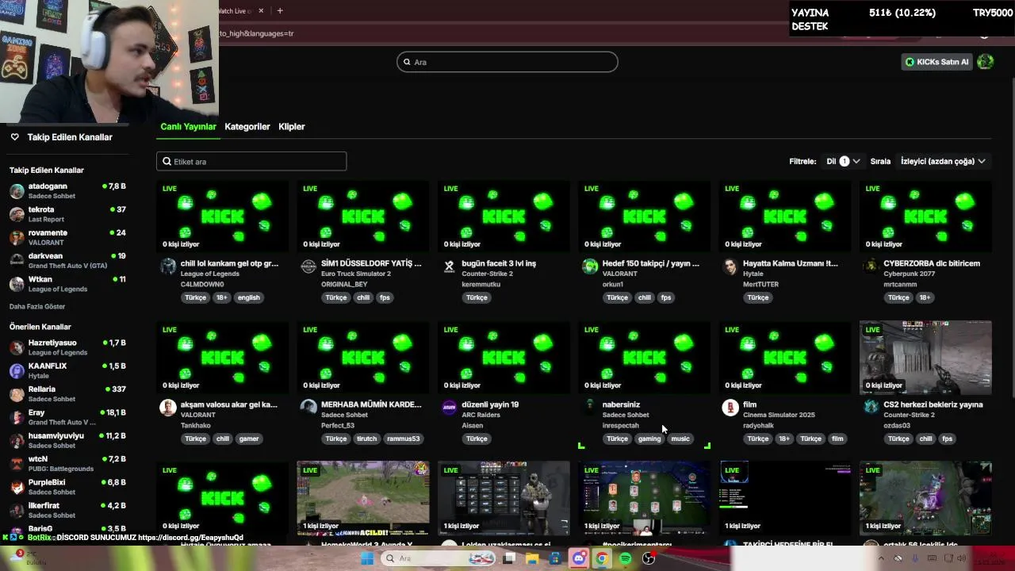
Task: Click the ozdas03 channel avatar
Action: [871, 408]
